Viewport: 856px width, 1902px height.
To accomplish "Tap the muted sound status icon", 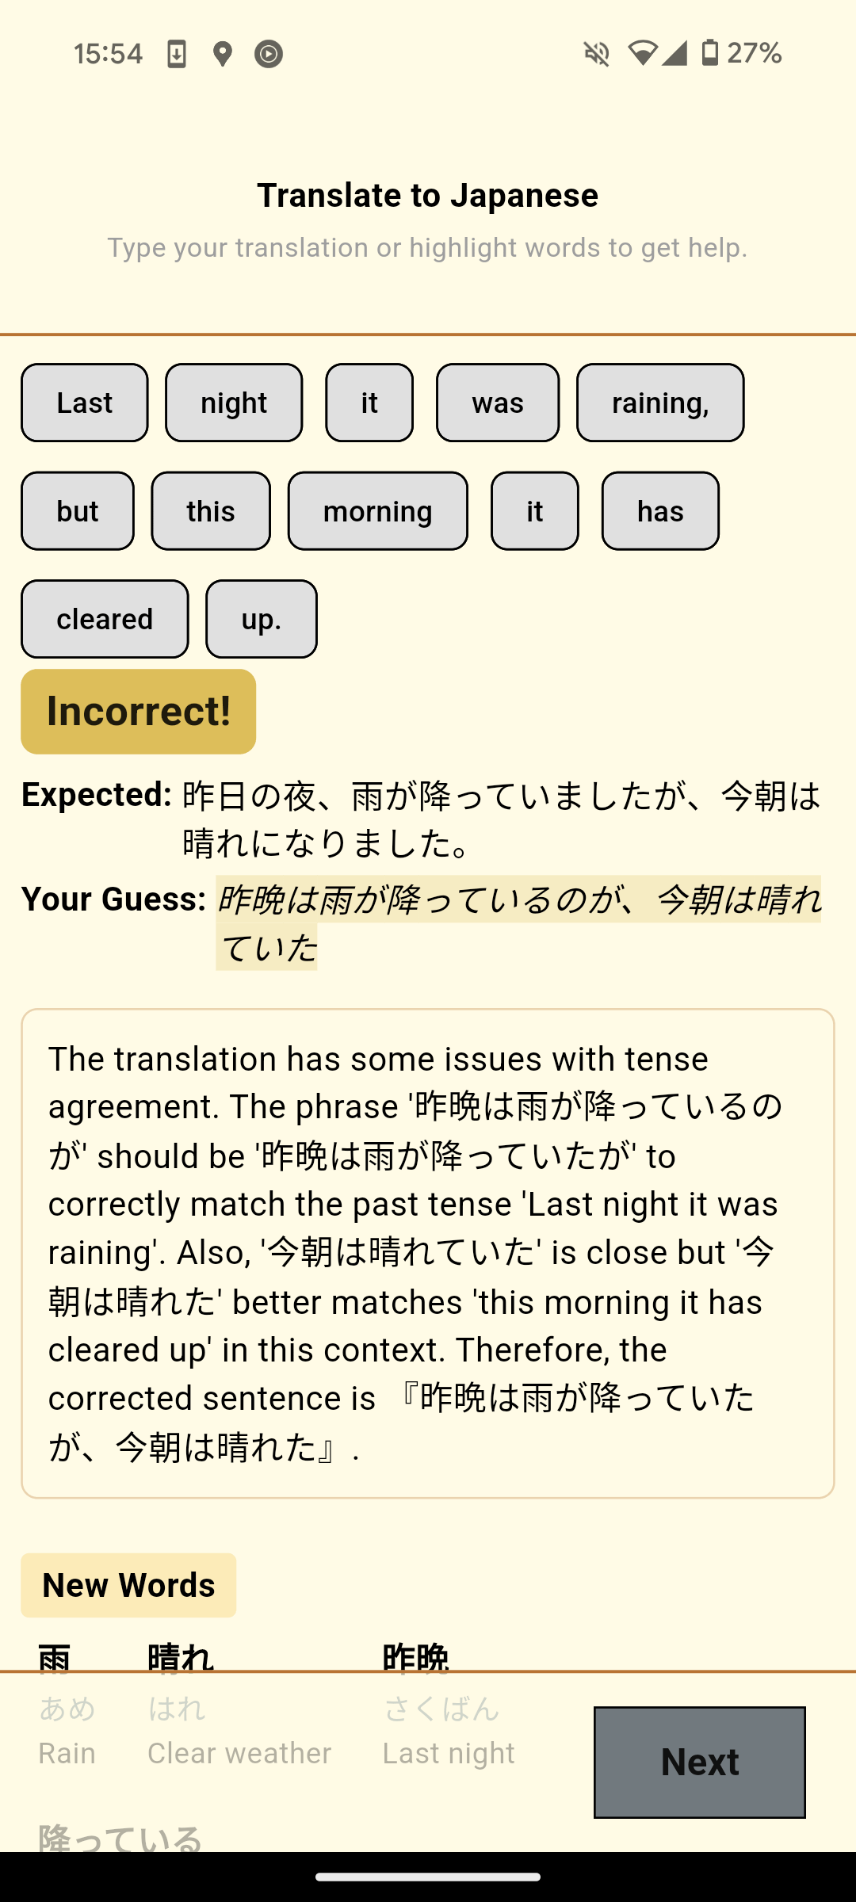I will click(x=597, y=54).
